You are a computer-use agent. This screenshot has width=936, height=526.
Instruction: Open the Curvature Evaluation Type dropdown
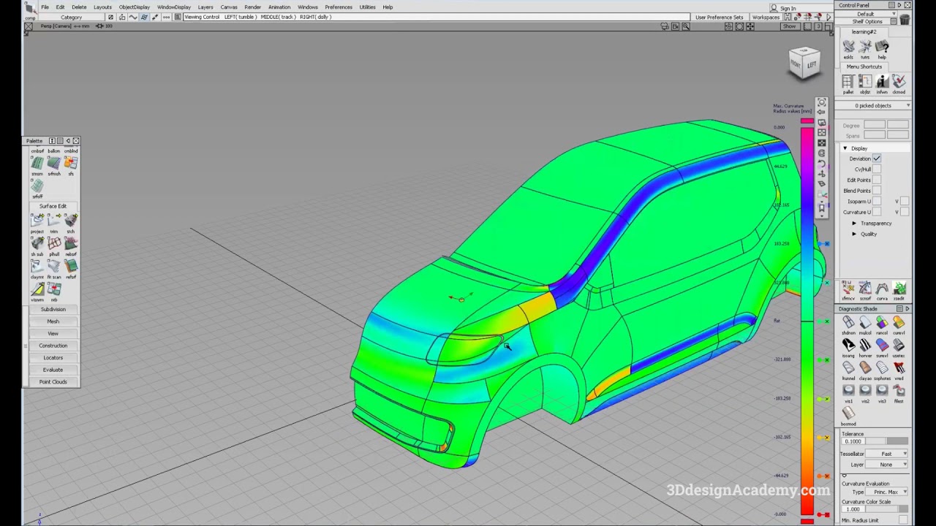[887, 492]
